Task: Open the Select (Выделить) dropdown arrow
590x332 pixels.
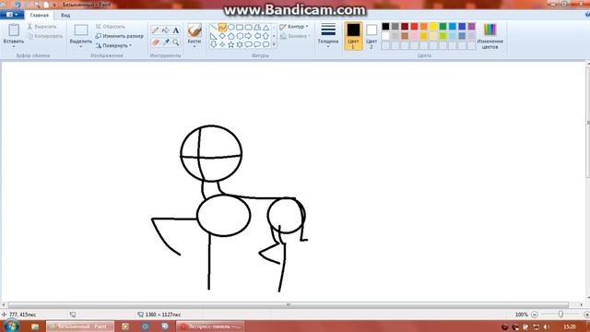Action: tap(81, 47)
